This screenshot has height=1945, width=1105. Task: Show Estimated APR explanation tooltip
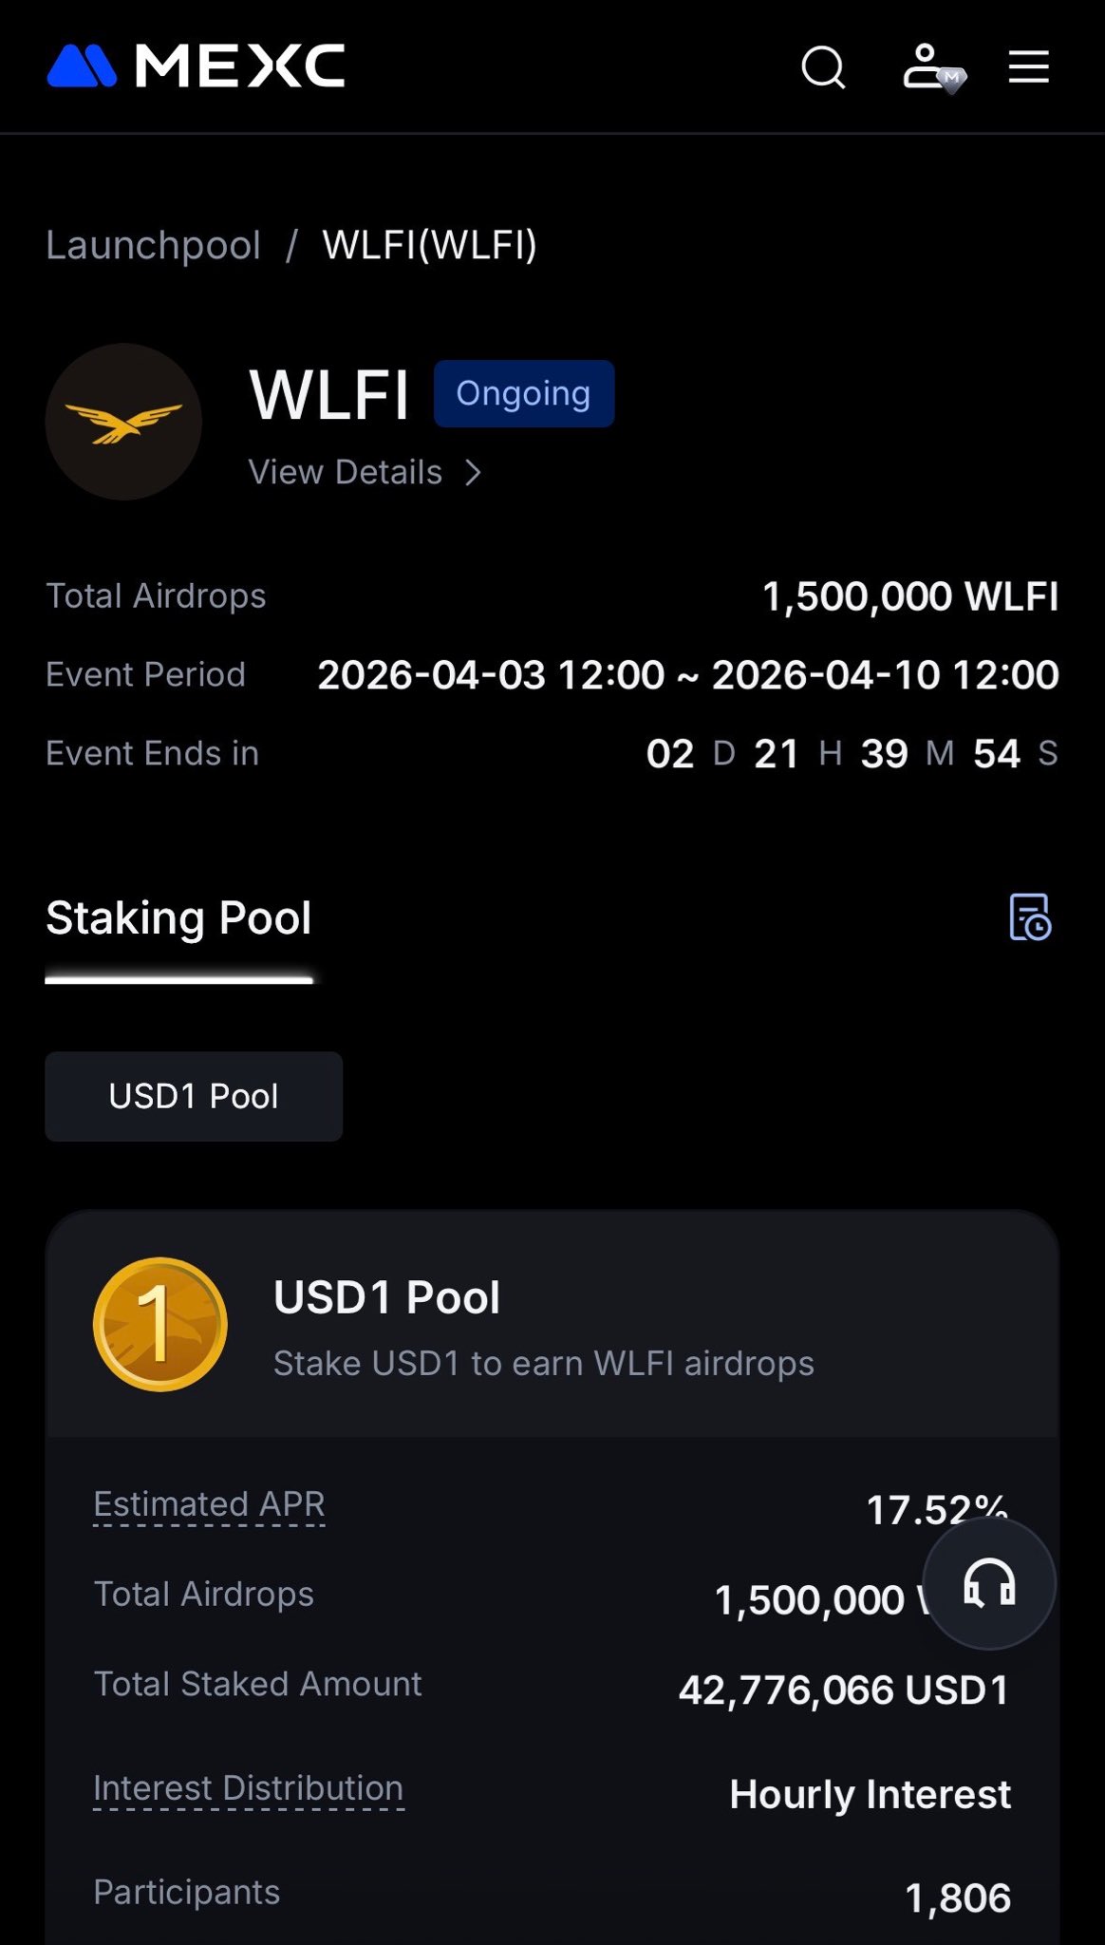[209, 1504]
